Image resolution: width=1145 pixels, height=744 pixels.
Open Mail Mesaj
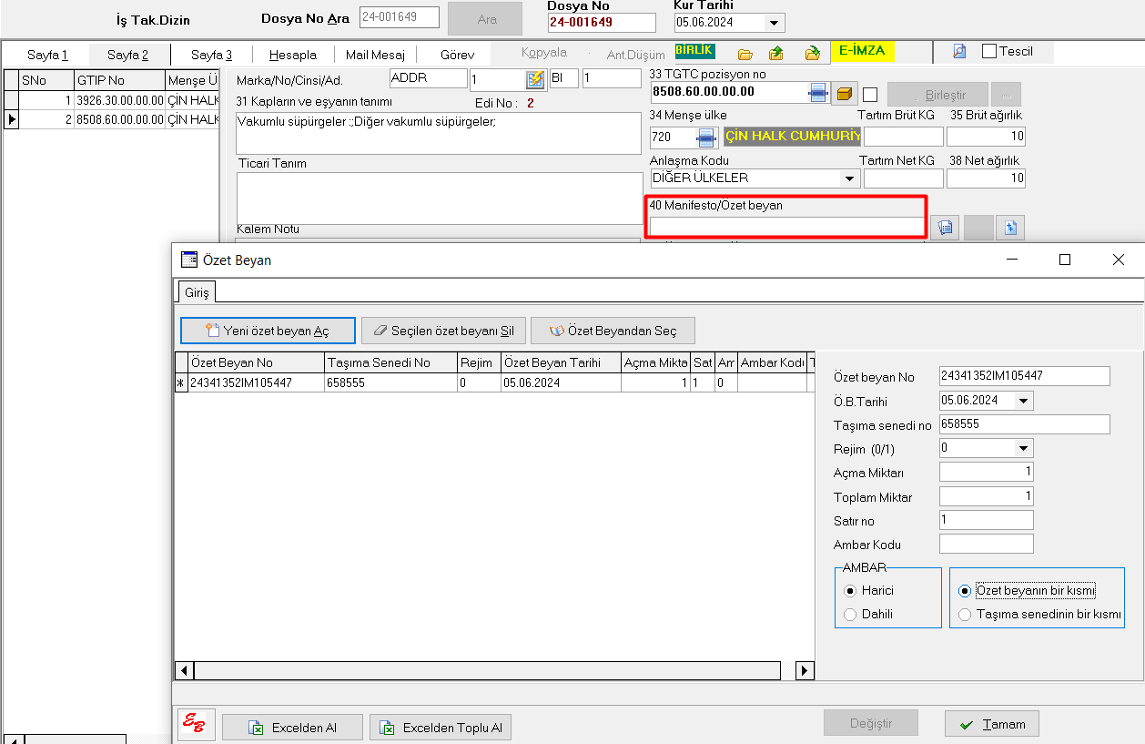[x=375, y=55]
